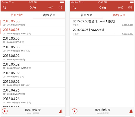This screenshot has width=135, height=117.
Task: Tap the play button on the right screen
Action: [x=74, y=111]
